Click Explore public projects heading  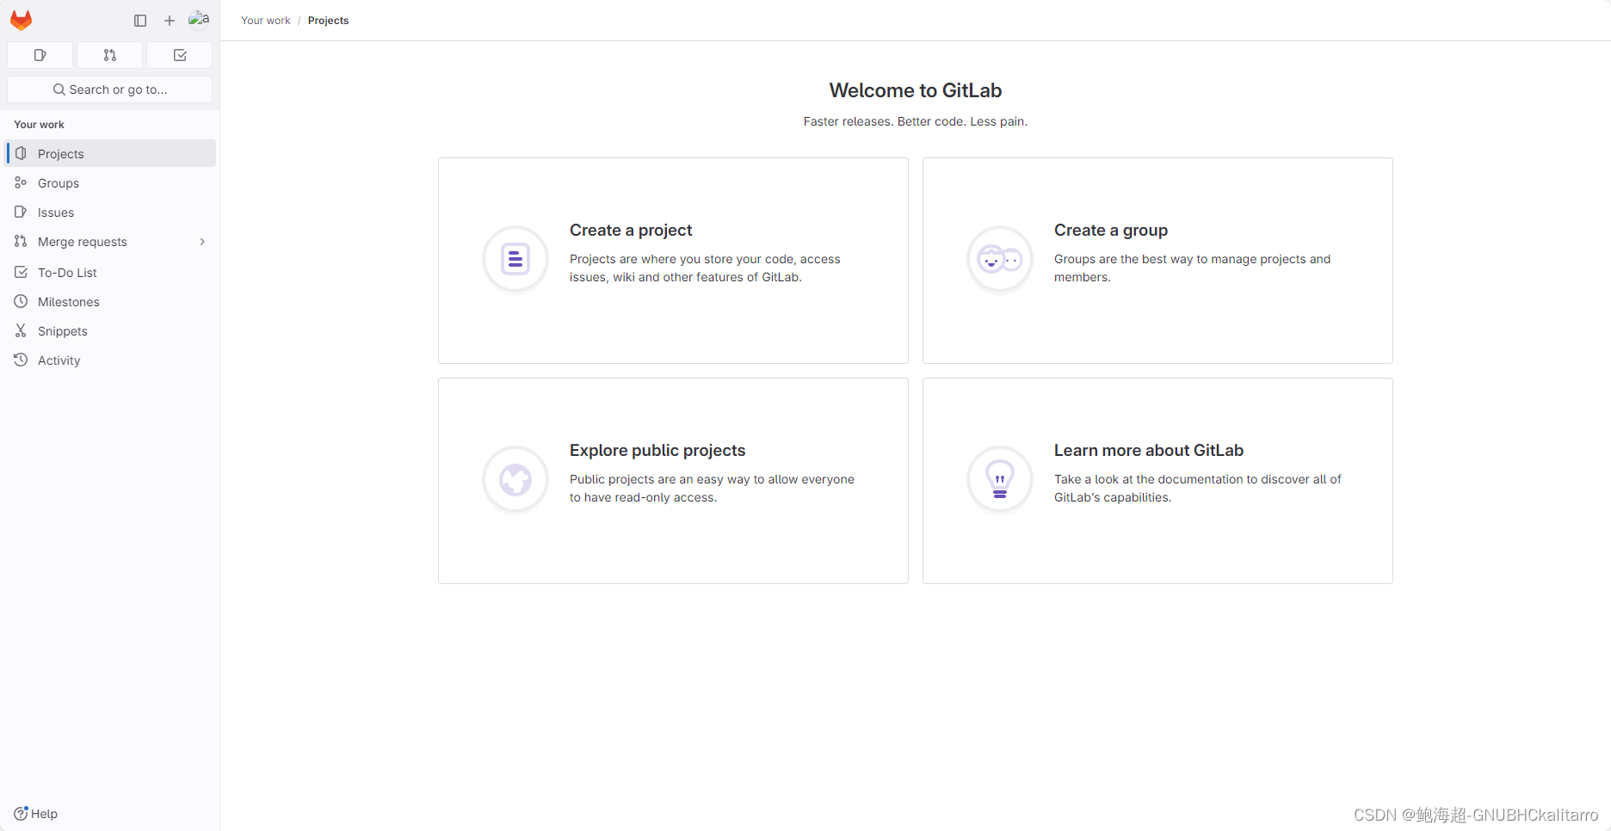pyautogui.click(x=657, y=450)
